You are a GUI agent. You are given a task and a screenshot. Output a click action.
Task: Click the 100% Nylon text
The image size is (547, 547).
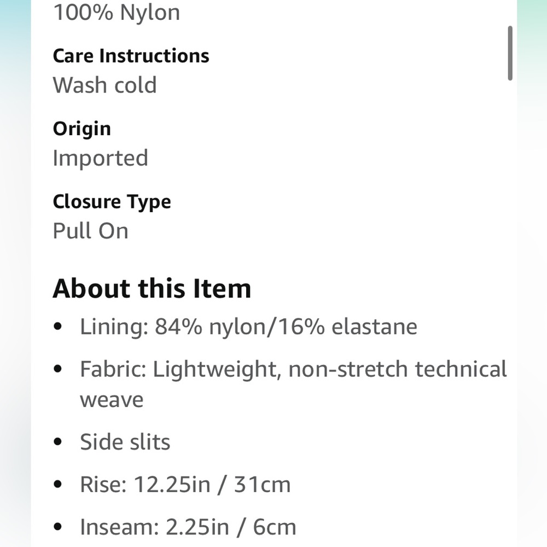[x=117, y=13]
